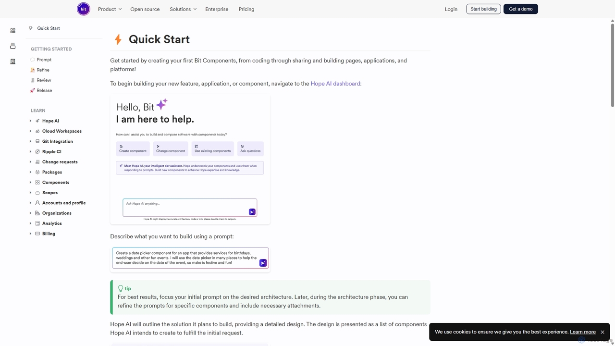This screenshot has height=346, width=615.
Task: Click the date picker prompt screenshot
Action: click(190, 259)
